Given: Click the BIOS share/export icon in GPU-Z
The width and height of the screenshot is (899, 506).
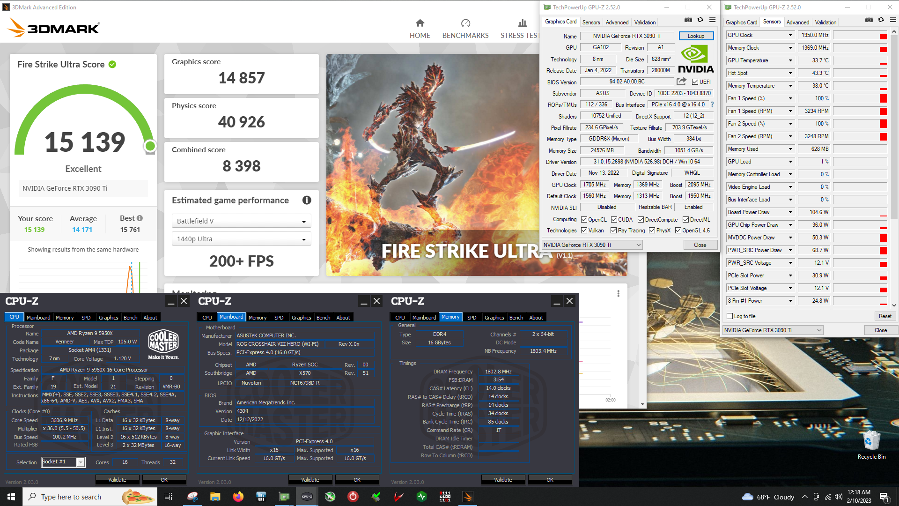Looking at the screenshot, I should pos(681,82).
